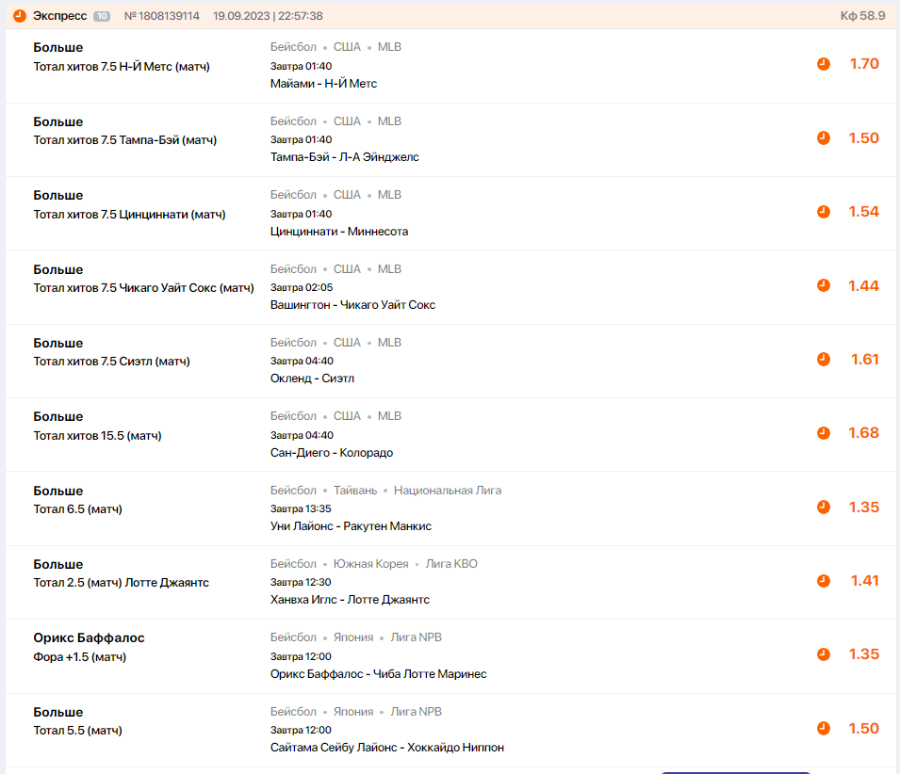The image size is (900, 774).
Task: Select Тотал хитов 7.5 Сиэтл (матч)
Action: [111, 362]
